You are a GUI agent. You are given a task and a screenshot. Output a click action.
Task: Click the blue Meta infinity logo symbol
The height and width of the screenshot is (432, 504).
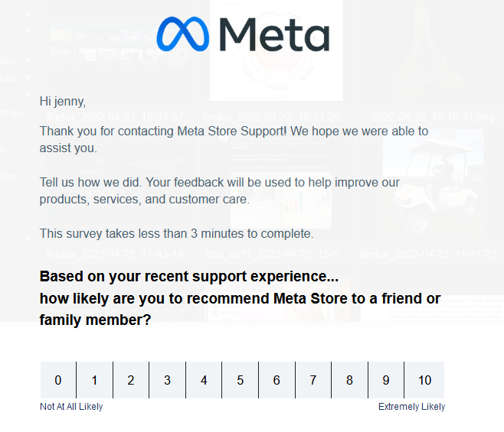coord(184,34)
